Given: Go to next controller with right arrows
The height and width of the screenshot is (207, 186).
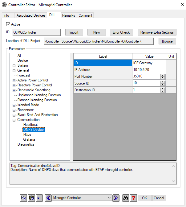Looking at the screenshot, I should pyautogui.click(x=116, y=198).
